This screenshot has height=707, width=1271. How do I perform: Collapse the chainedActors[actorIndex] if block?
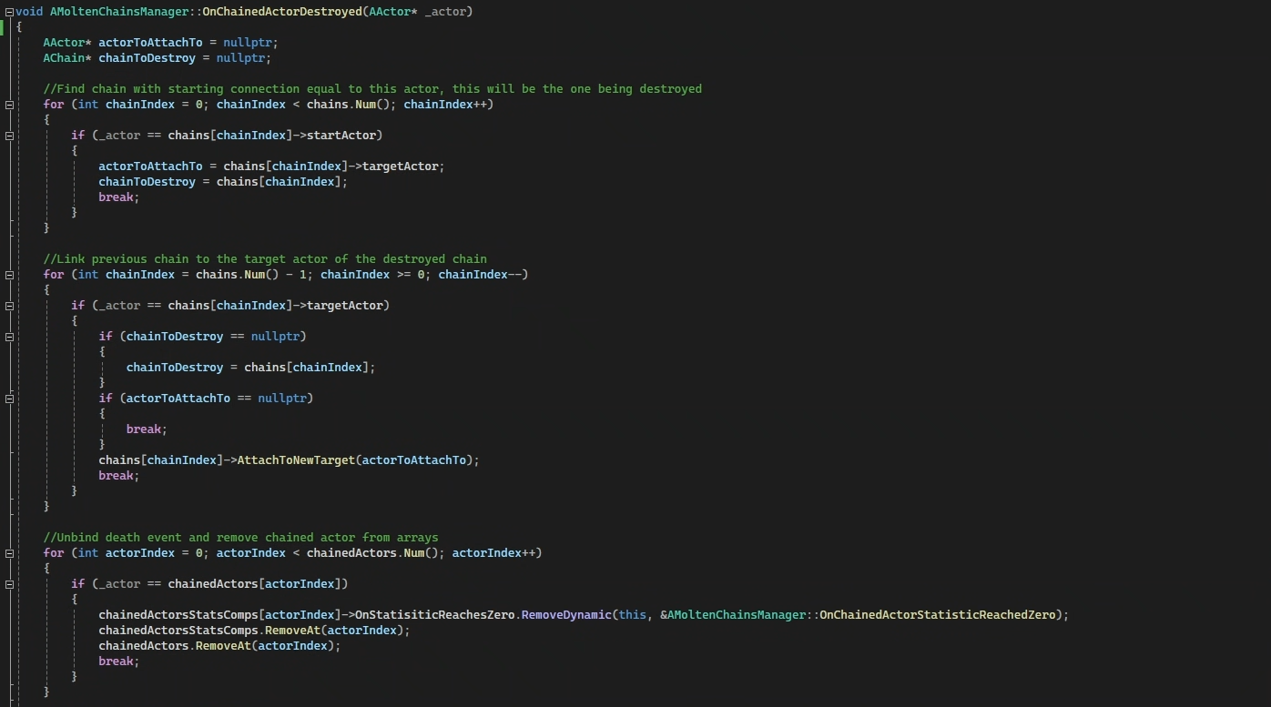click(x=9, y=584)
